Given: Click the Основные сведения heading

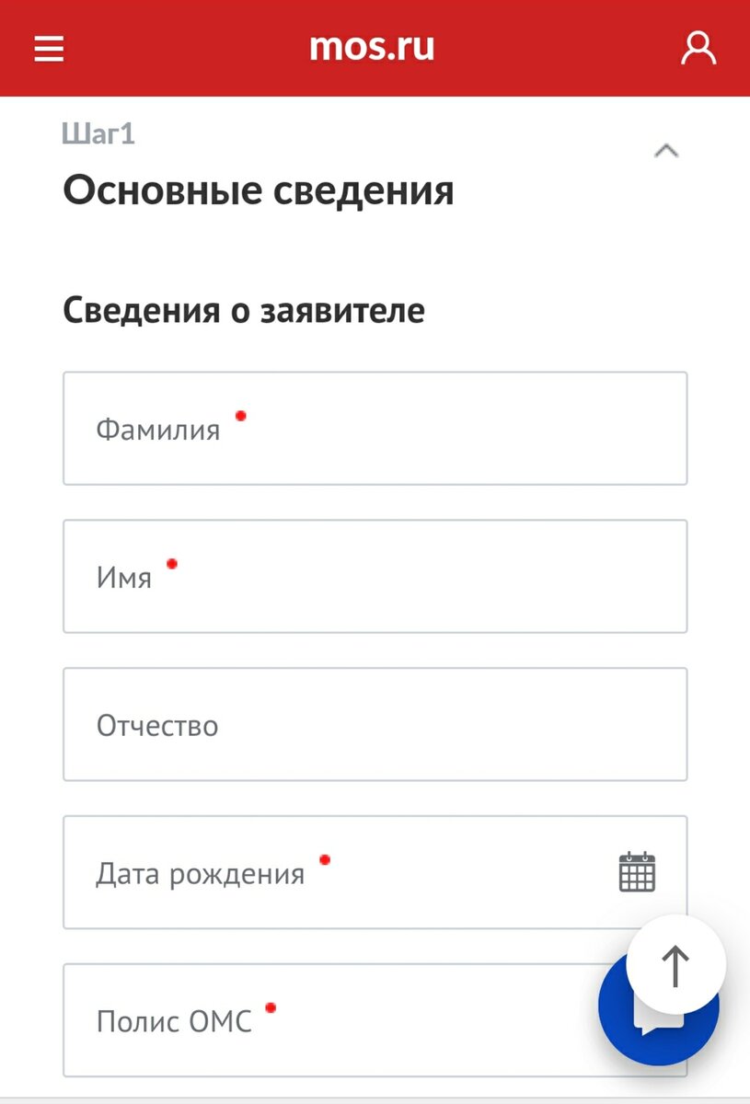Looking at the screenshot, I should coord(258,190).
